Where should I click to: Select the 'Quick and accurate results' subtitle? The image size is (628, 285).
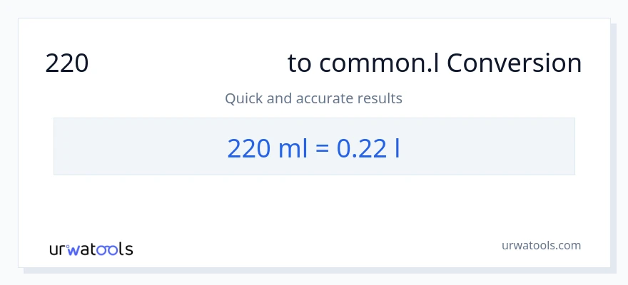[x=313, y=98]
